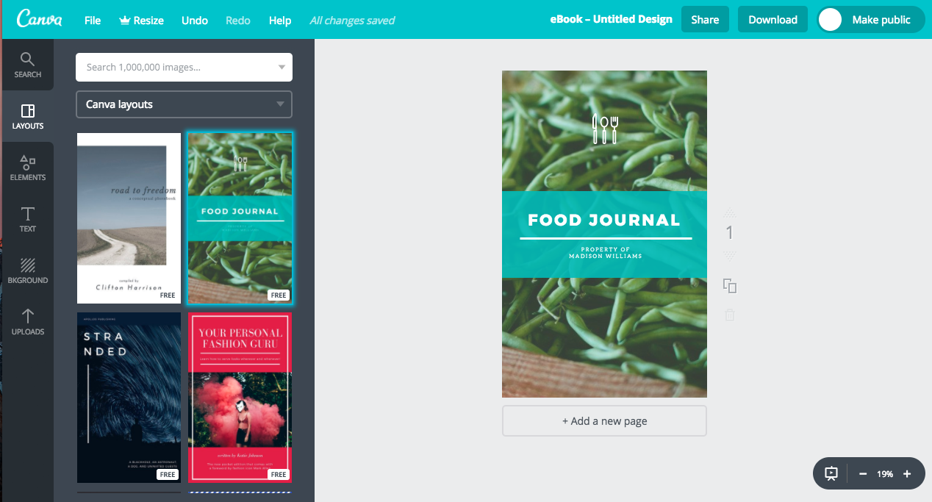Open the Help menu
Viewport: 932px width, 502px height.
280,20
